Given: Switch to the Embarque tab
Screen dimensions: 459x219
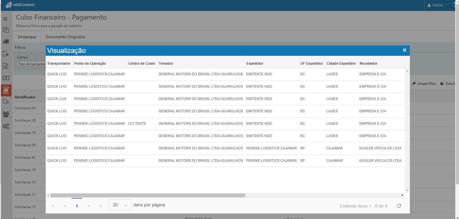Looking at the screenshot, I should pyautogui.click(x=27, y=37).
